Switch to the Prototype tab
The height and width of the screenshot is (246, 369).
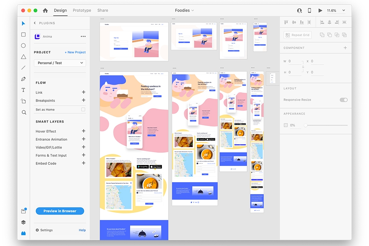pyautogui.click(x=82, y=10)
